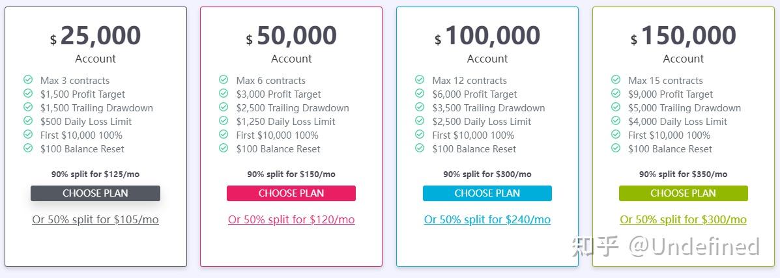Click the $25,000 account price heading

pyautogui.click(x=96, y=36)
